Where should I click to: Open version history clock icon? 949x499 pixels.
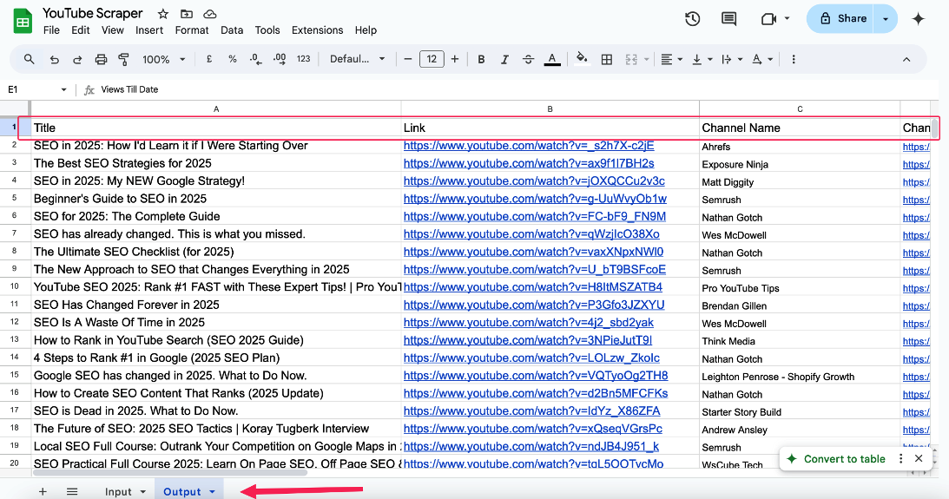[692, 19]
